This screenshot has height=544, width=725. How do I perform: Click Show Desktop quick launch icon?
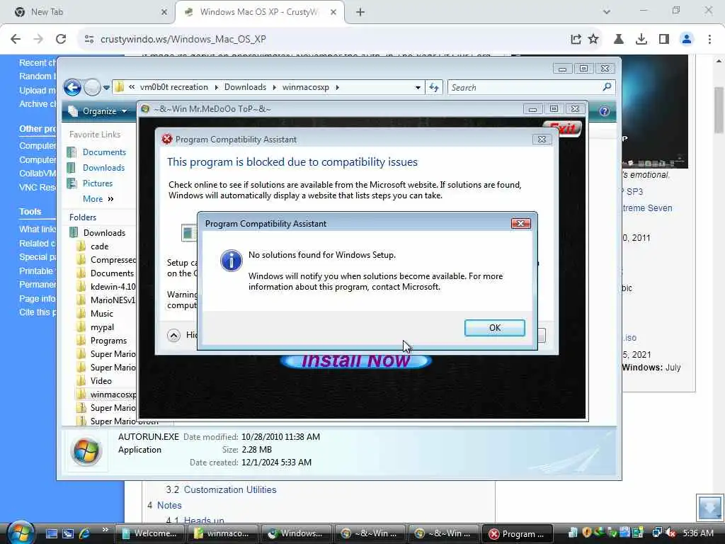point(51,533)
